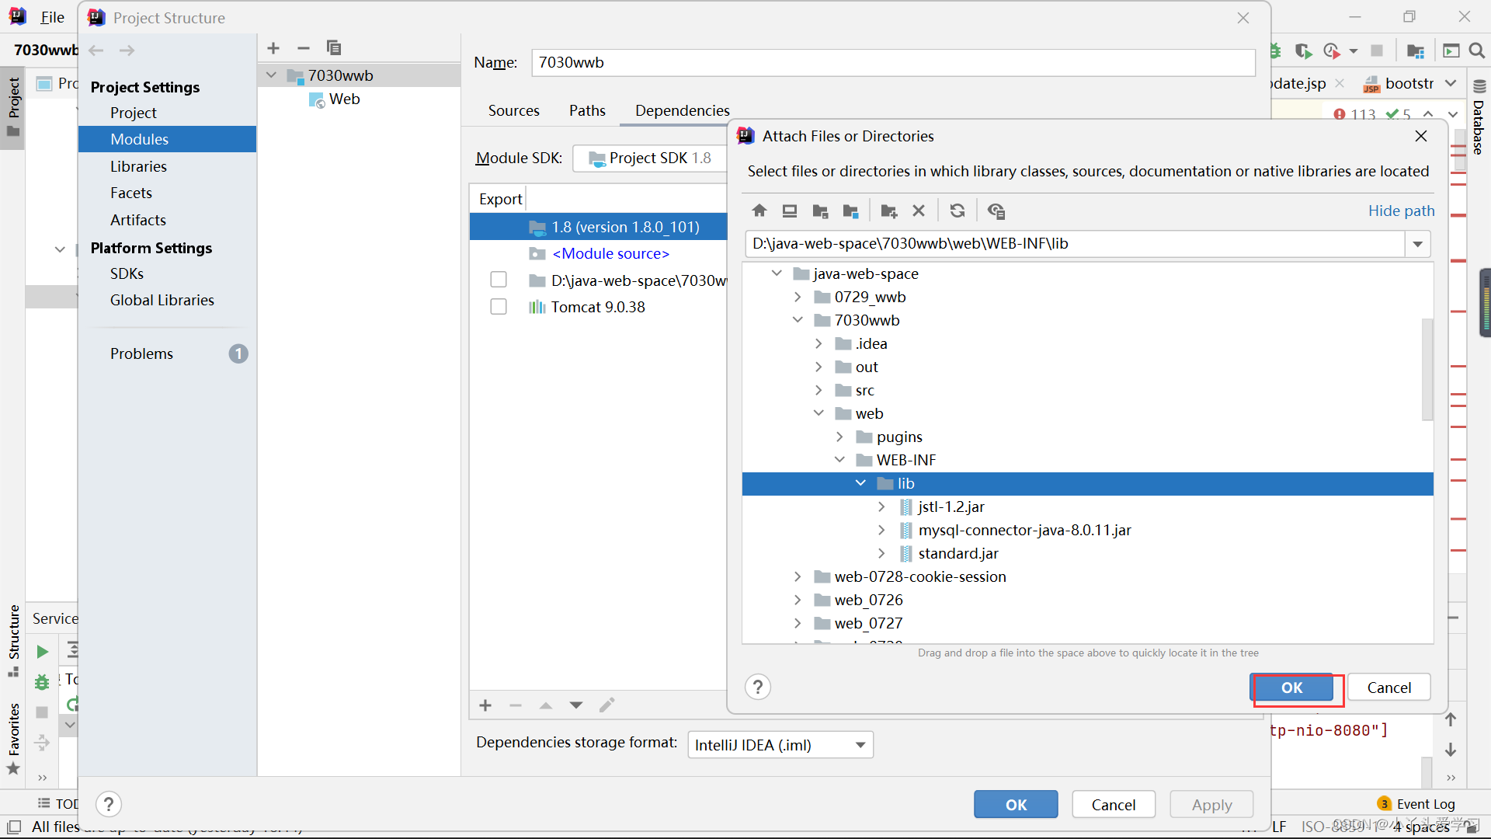Click the file tree vertical scrollbar
The height and width of the screenshot is (839, 1491).
(x=1427, y=369)
